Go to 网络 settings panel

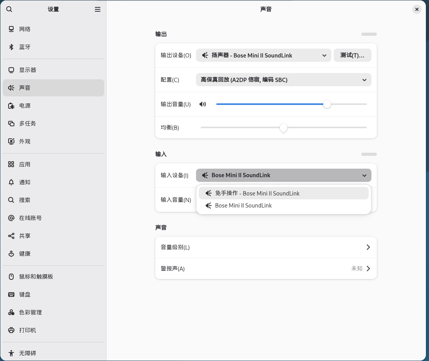53,29
